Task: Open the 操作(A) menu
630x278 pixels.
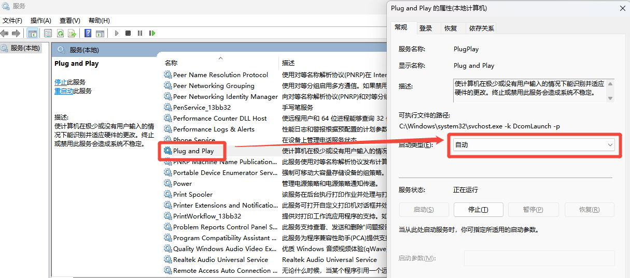Action: (x=40, y=21)
